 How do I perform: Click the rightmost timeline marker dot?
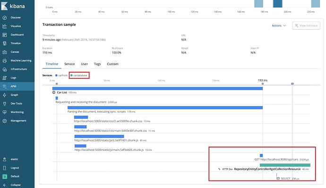point(292,84)
